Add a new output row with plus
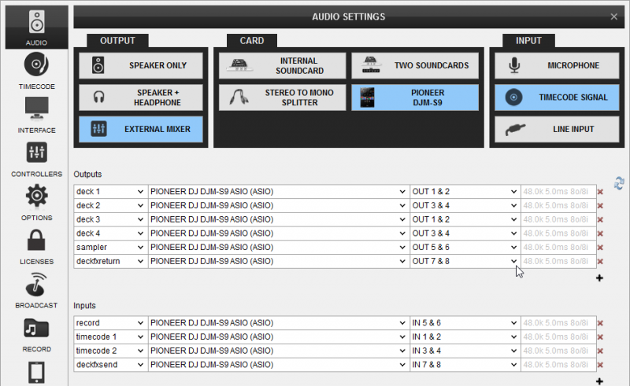The width and height of the screenshot is (630, 386). [x=600, y=278]
